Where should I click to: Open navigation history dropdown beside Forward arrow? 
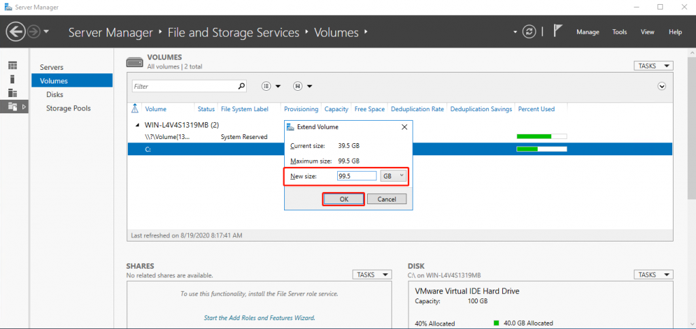[x=46, y=33]
